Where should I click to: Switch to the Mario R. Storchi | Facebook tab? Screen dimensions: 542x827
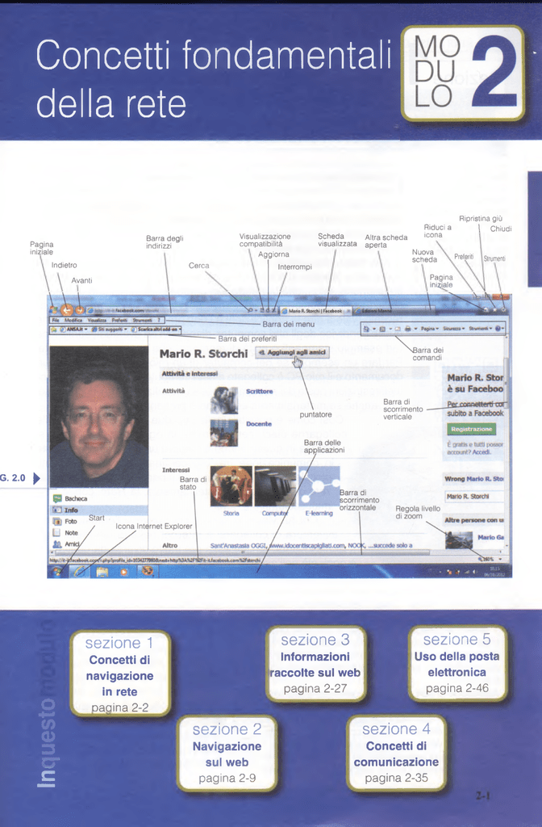(316, 311)
